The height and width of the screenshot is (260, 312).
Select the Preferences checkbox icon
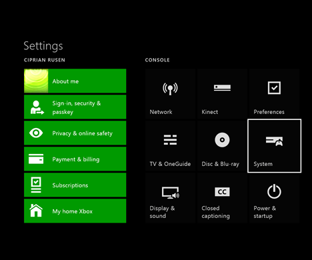click(274, 88)
